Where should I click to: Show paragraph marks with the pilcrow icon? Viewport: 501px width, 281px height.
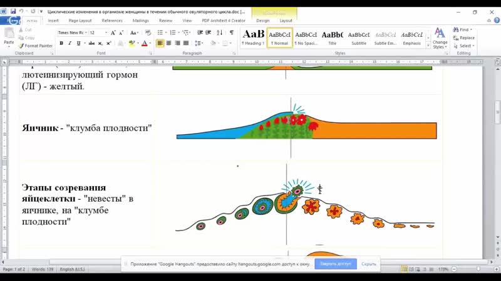click(232, 32)
